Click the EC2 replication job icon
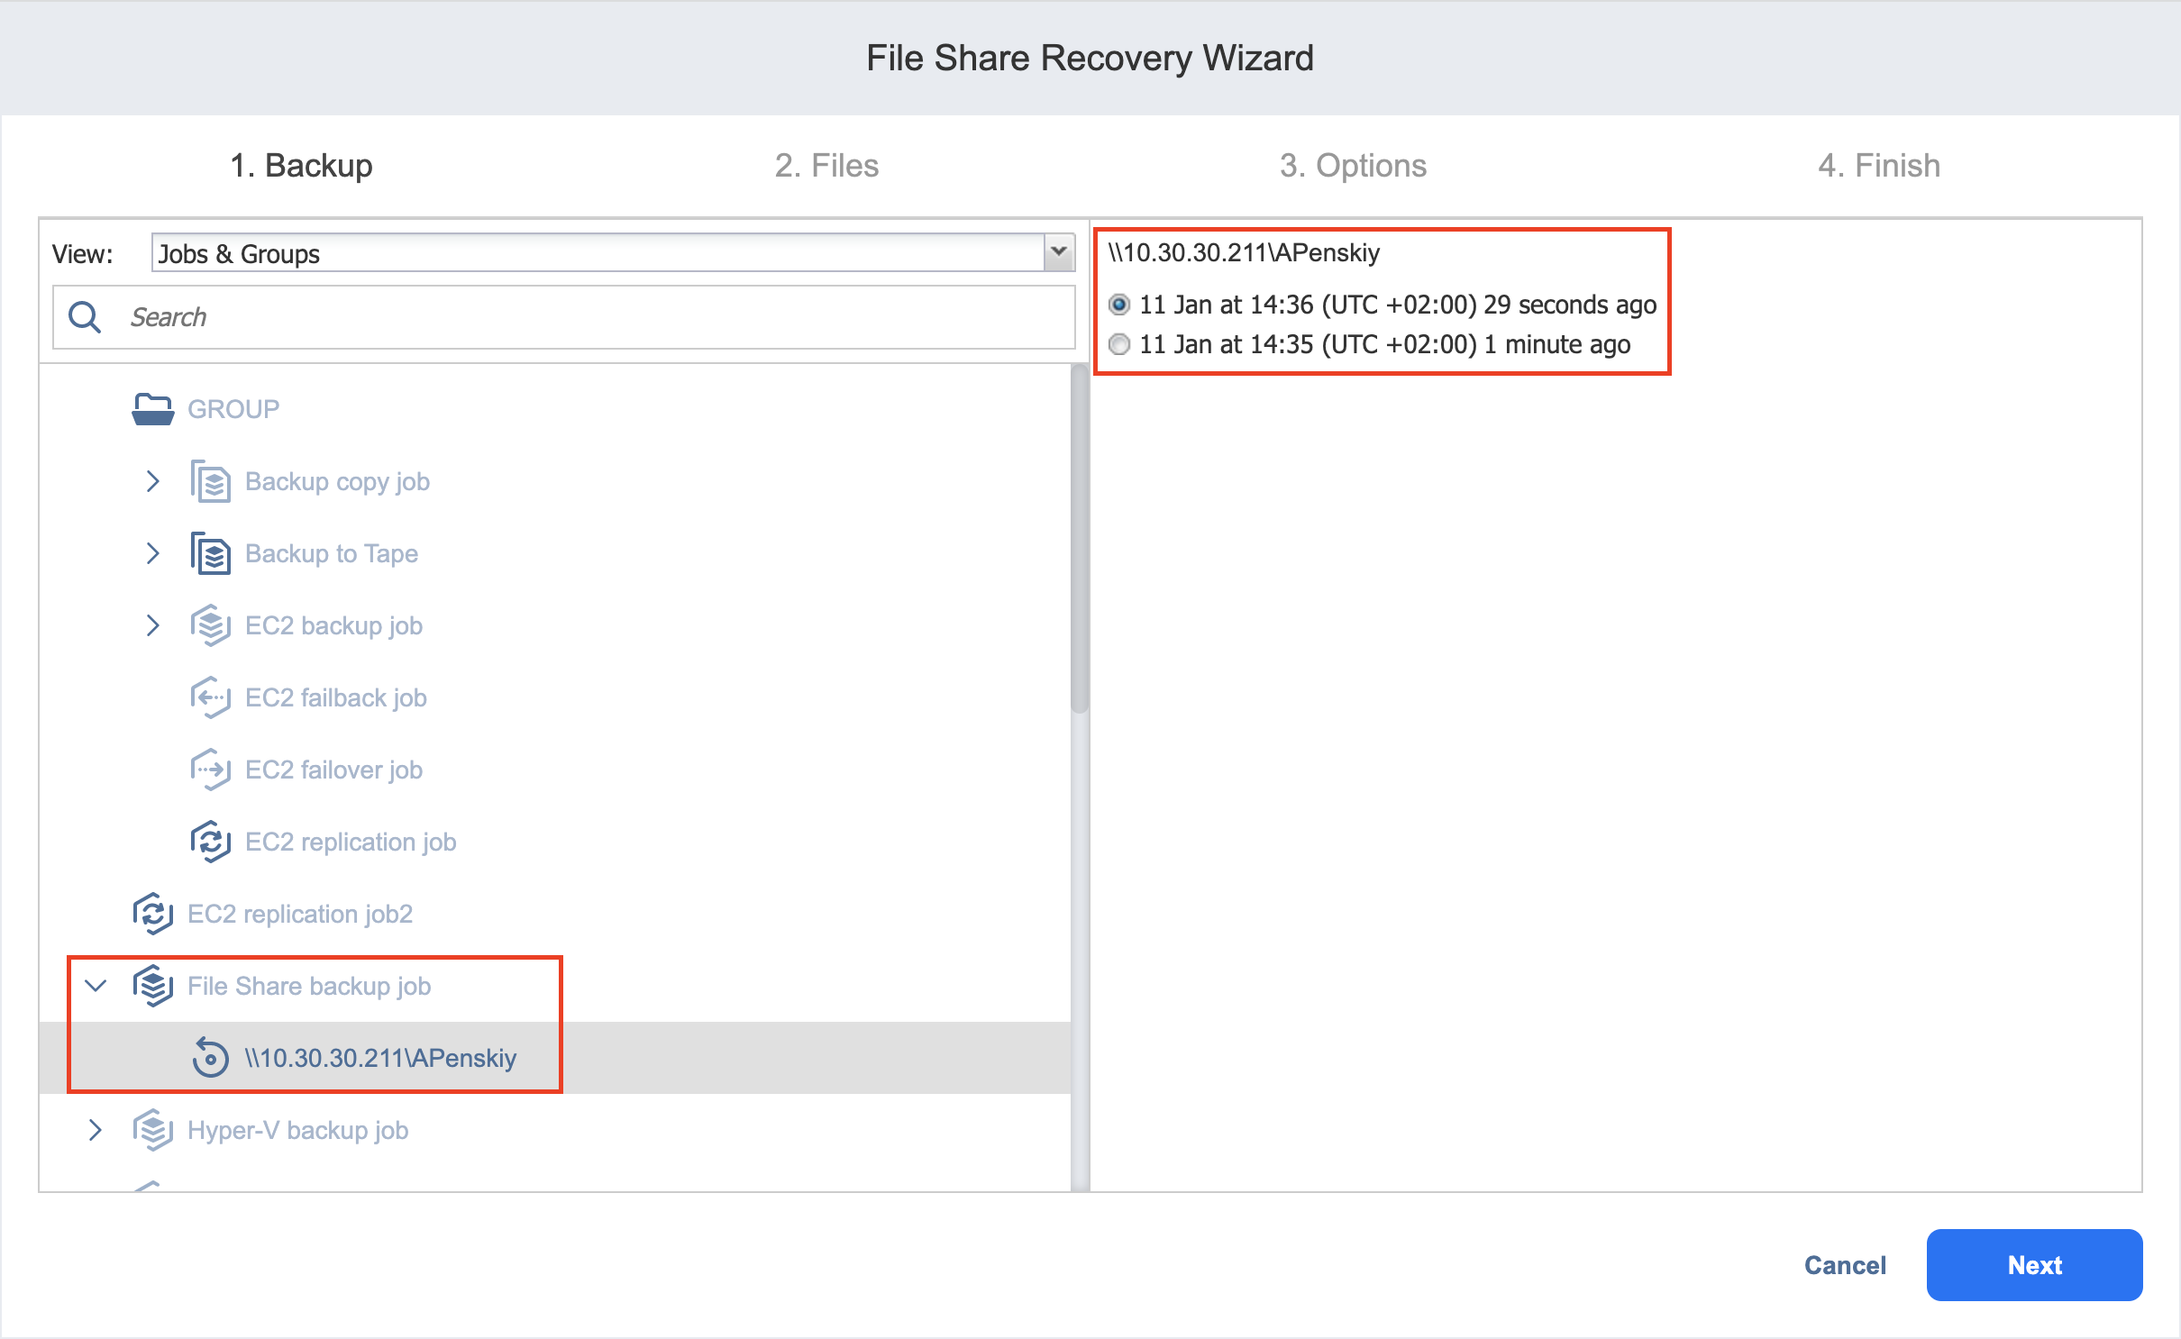Viewport: 2181px width, 1339px height. click(210, 842)
